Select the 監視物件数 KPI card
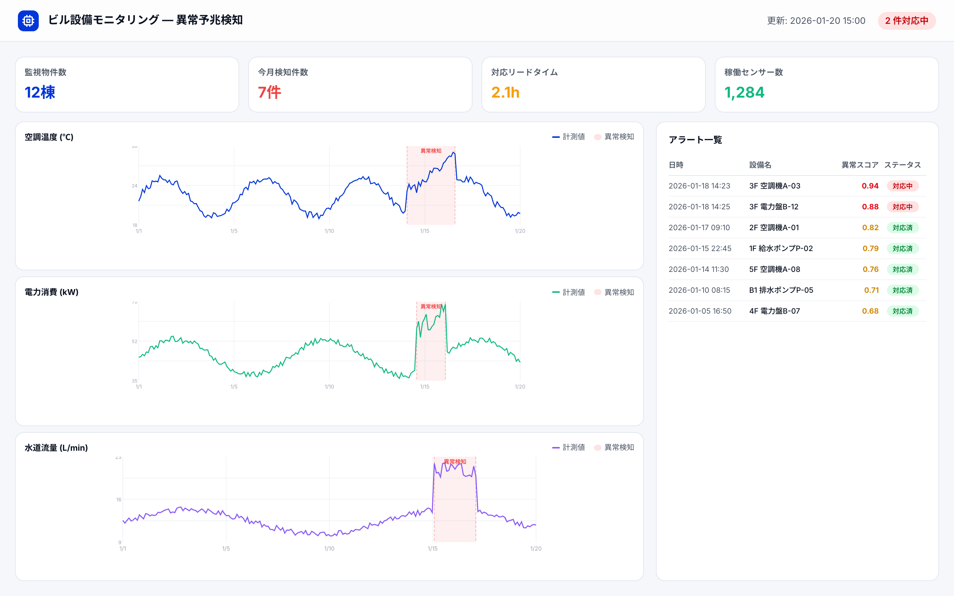Viewport: 954px width, 596px height. click(x=127, y=84)
